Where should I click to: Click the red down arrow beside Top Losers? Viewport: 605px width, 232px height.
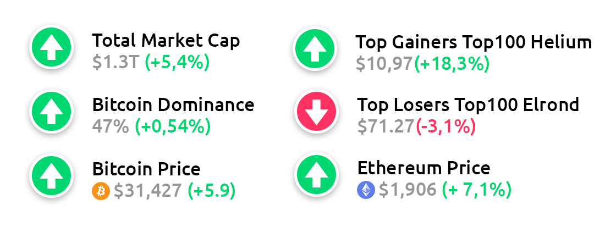[316, 112]
